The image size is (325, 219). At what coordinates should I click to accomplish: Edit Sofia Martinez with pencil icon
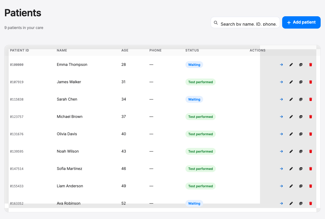(x=291, y=169)
